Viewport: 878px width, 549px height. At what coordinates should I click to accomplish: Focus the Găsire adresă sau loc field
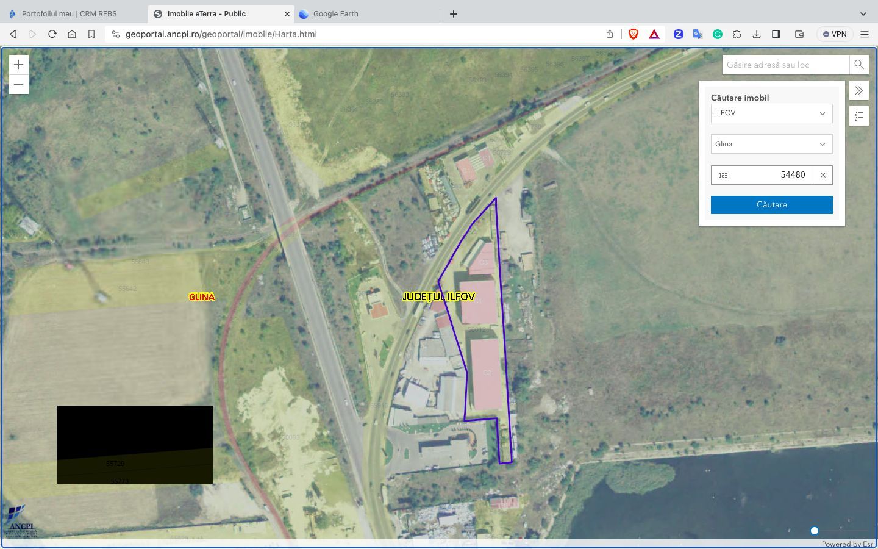point(785,65)
